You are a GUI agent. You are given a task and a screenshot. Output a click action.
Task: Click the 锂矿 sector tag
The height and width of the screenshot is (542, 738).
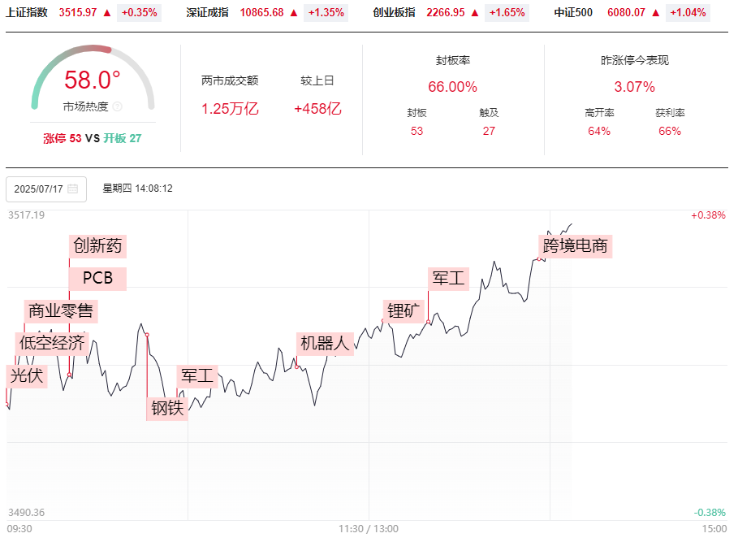pyautogui.click(x=404, y=310)
